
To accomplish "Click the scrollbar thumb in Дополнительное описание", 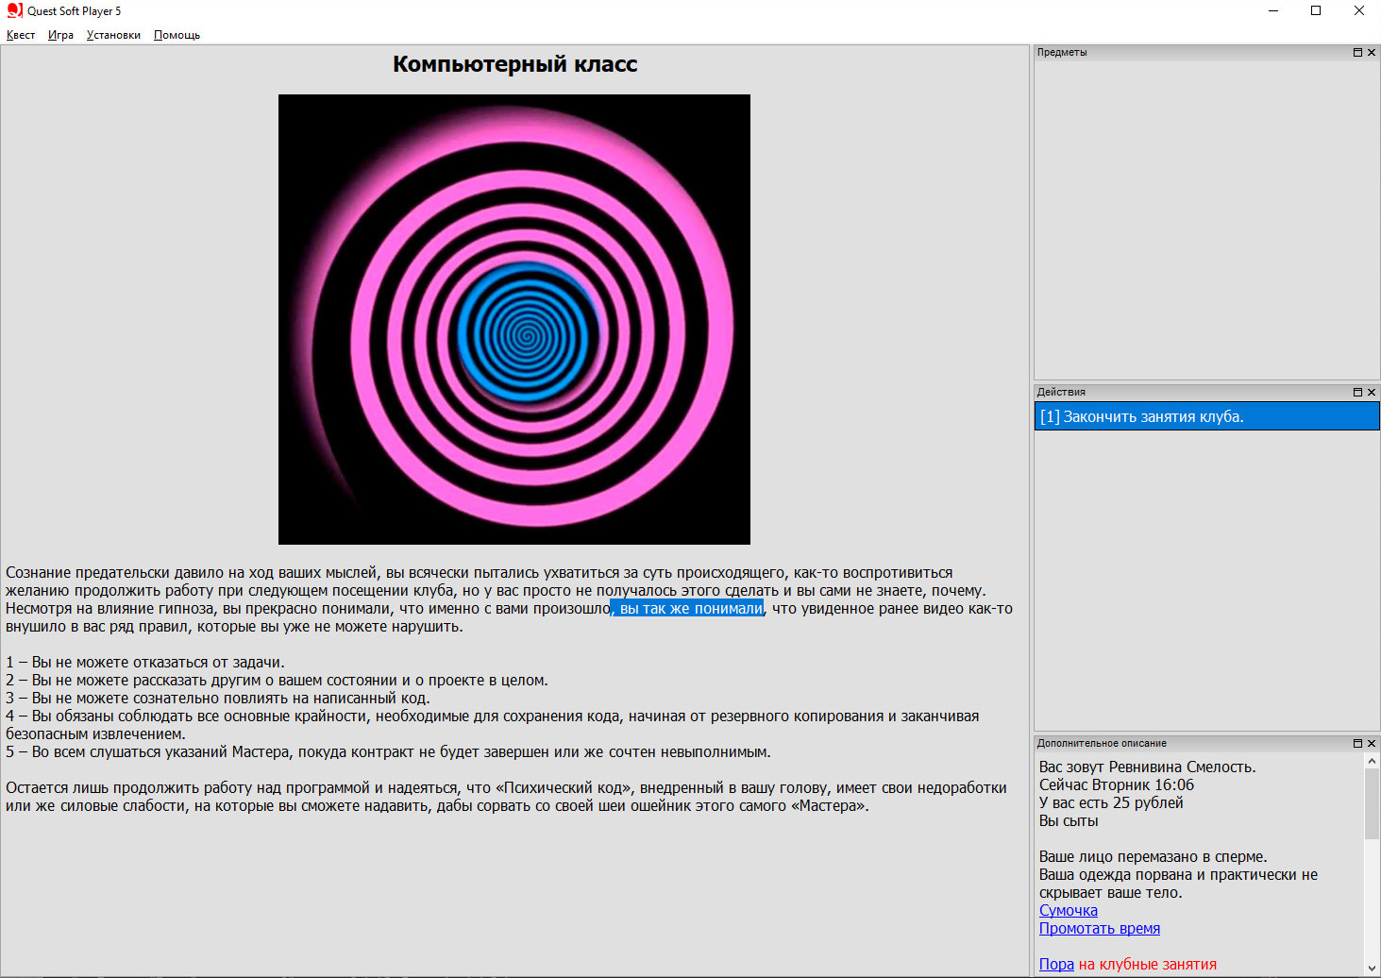I will (1372, 803).
